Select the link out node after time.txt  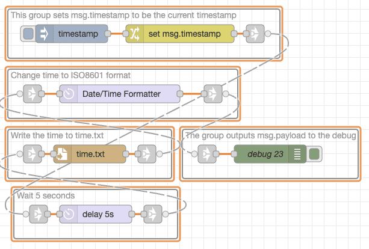pos(146,154)
